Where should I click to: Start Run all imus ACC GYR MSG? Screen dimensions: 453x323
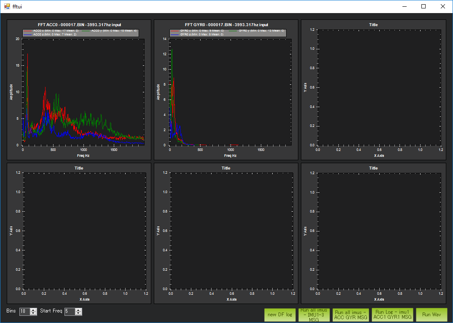(351, 315)
